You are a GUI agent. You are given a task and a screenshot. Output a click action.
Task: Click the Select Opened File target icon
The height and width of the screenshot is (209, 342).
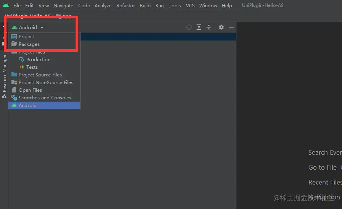pos(189,27)
